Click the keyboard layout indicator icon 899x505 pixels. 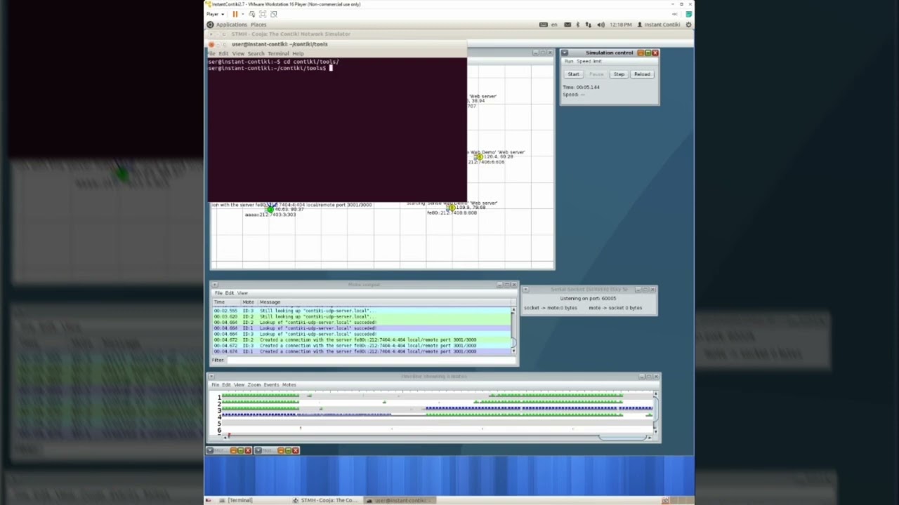click(x=544, y=25)
